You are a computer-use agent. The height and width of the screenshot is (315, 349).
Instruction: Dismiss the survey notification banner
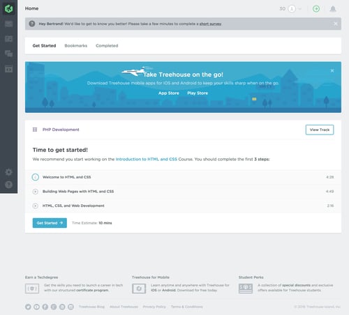coord(335,24)
